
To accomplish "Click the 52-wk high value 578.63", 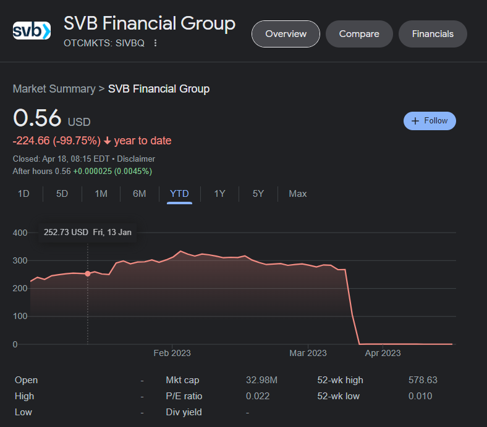I will 423,380.
